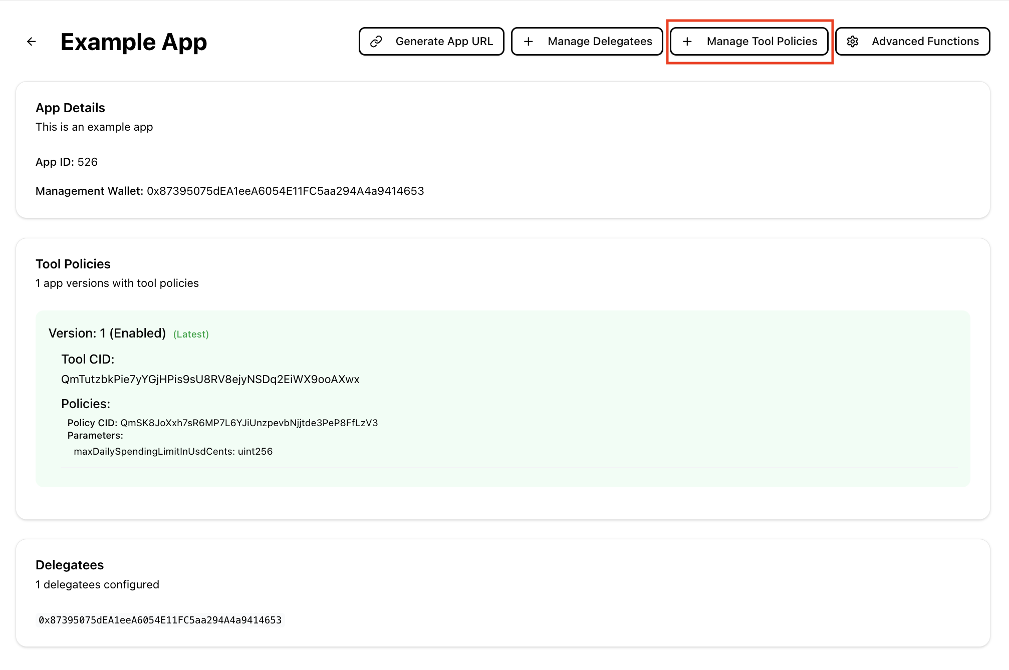Click the 'Parameters:' label
Image resolution: width=1009 pixels, height=670 pixels.
[x=95, y=436]
